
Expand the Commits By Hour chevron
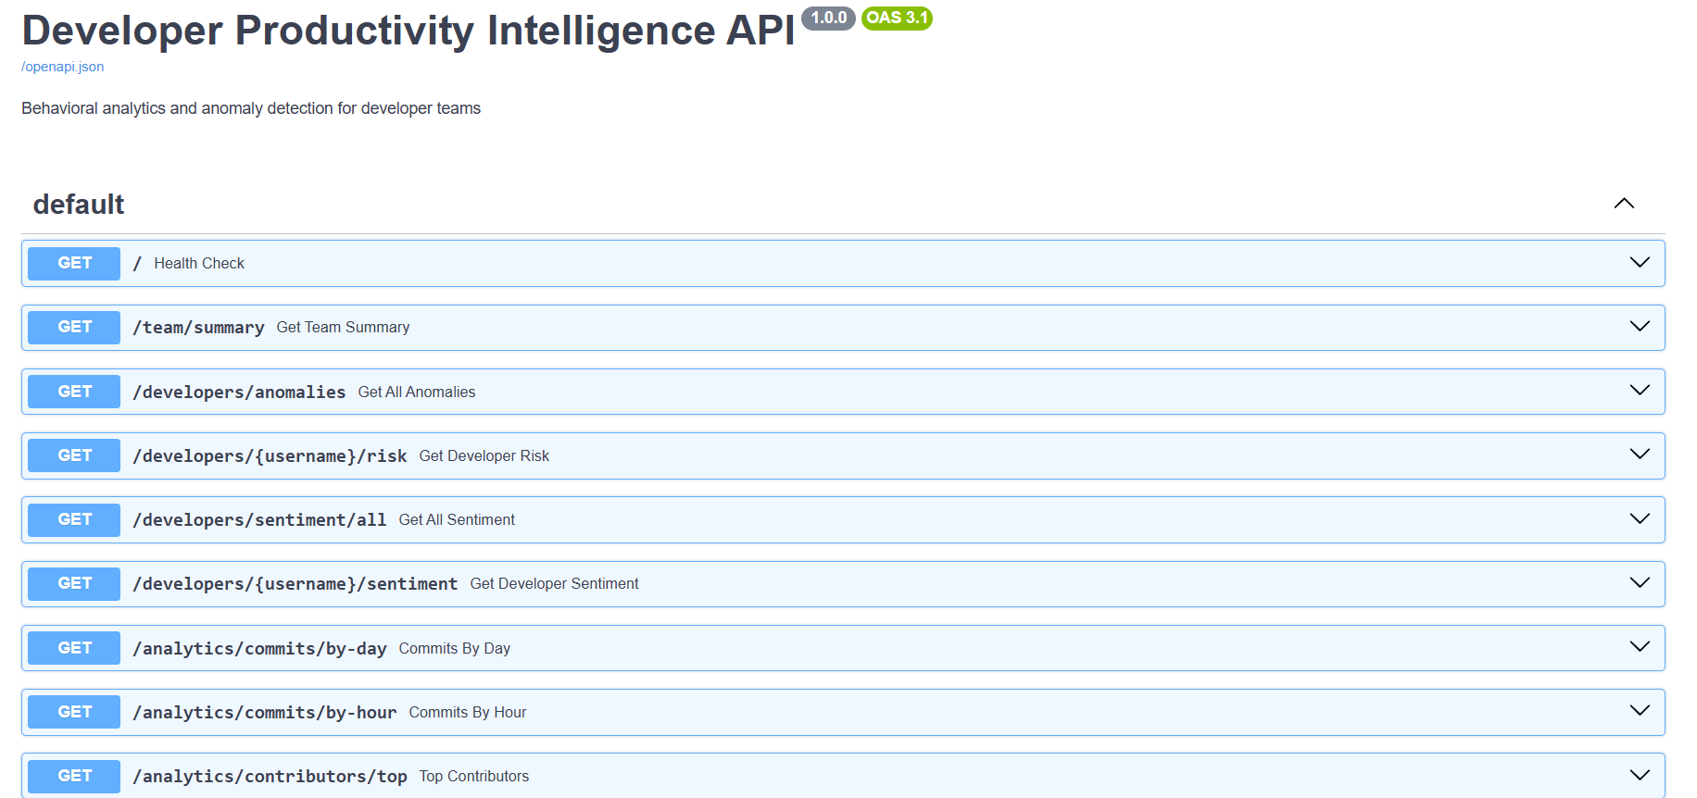pos(1640,711)
